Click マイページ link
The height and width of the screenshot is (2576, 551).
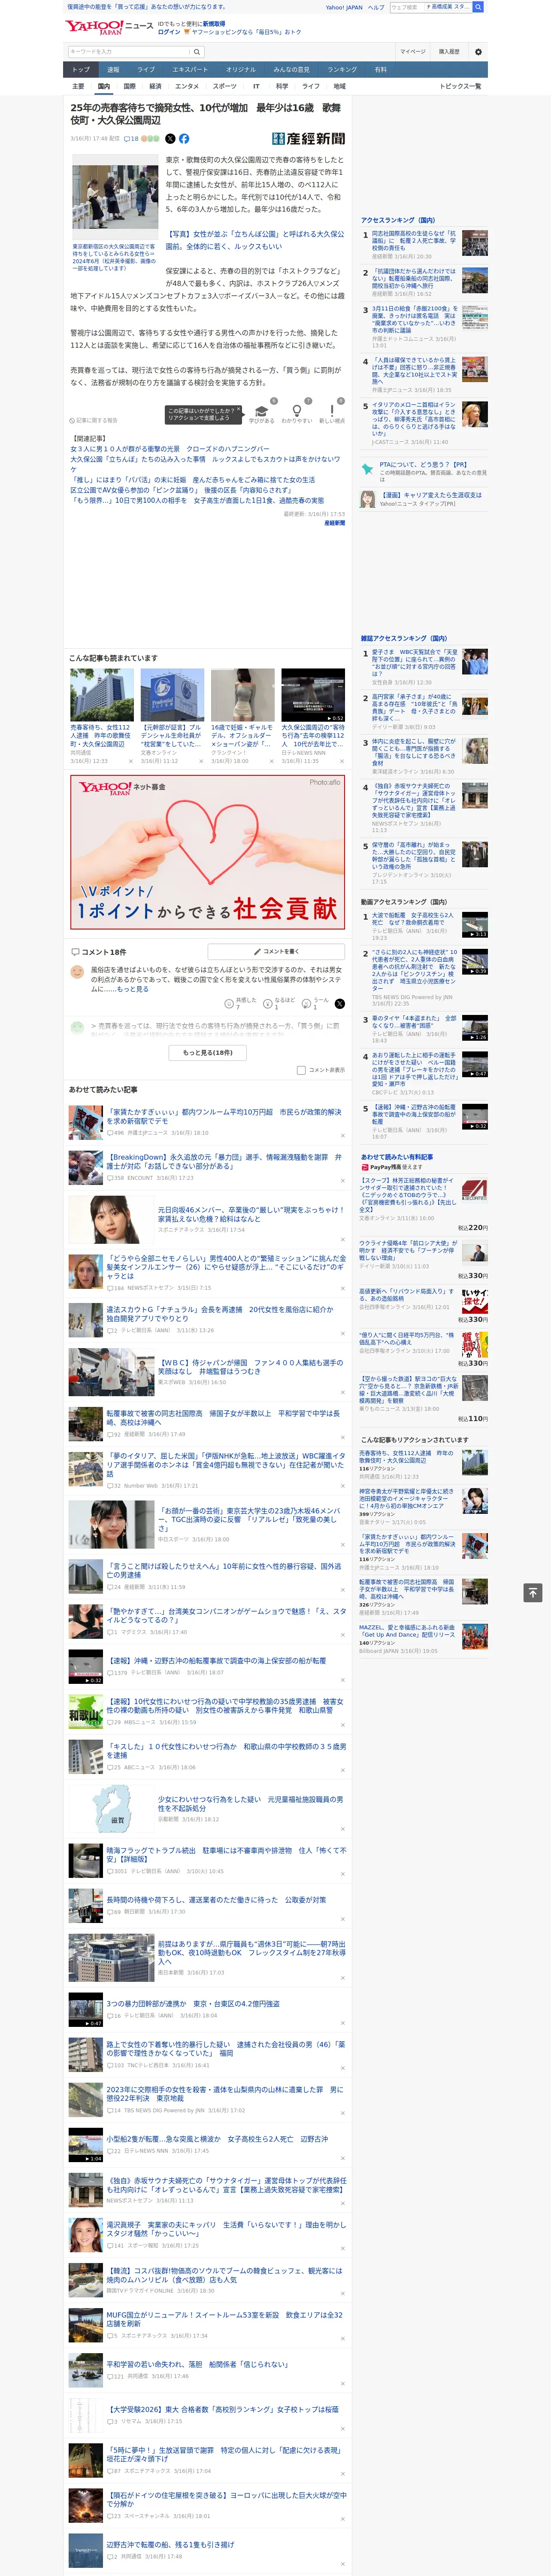pyautogui.click(x=412, y=51)
